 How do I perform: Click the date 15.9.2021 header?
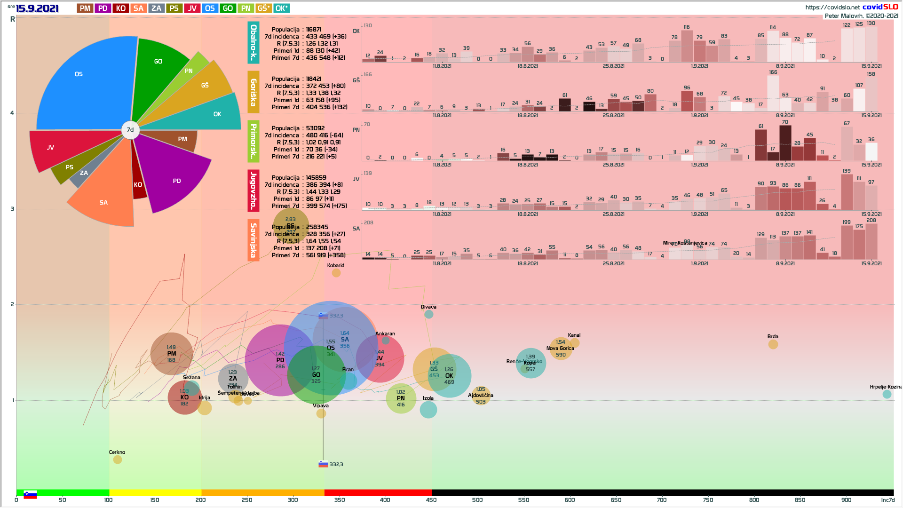37,8
